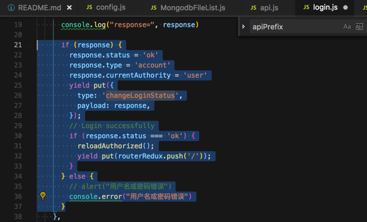Click line number 36 in the gutter
Screen dimensions: 367x222
[18, 197]
